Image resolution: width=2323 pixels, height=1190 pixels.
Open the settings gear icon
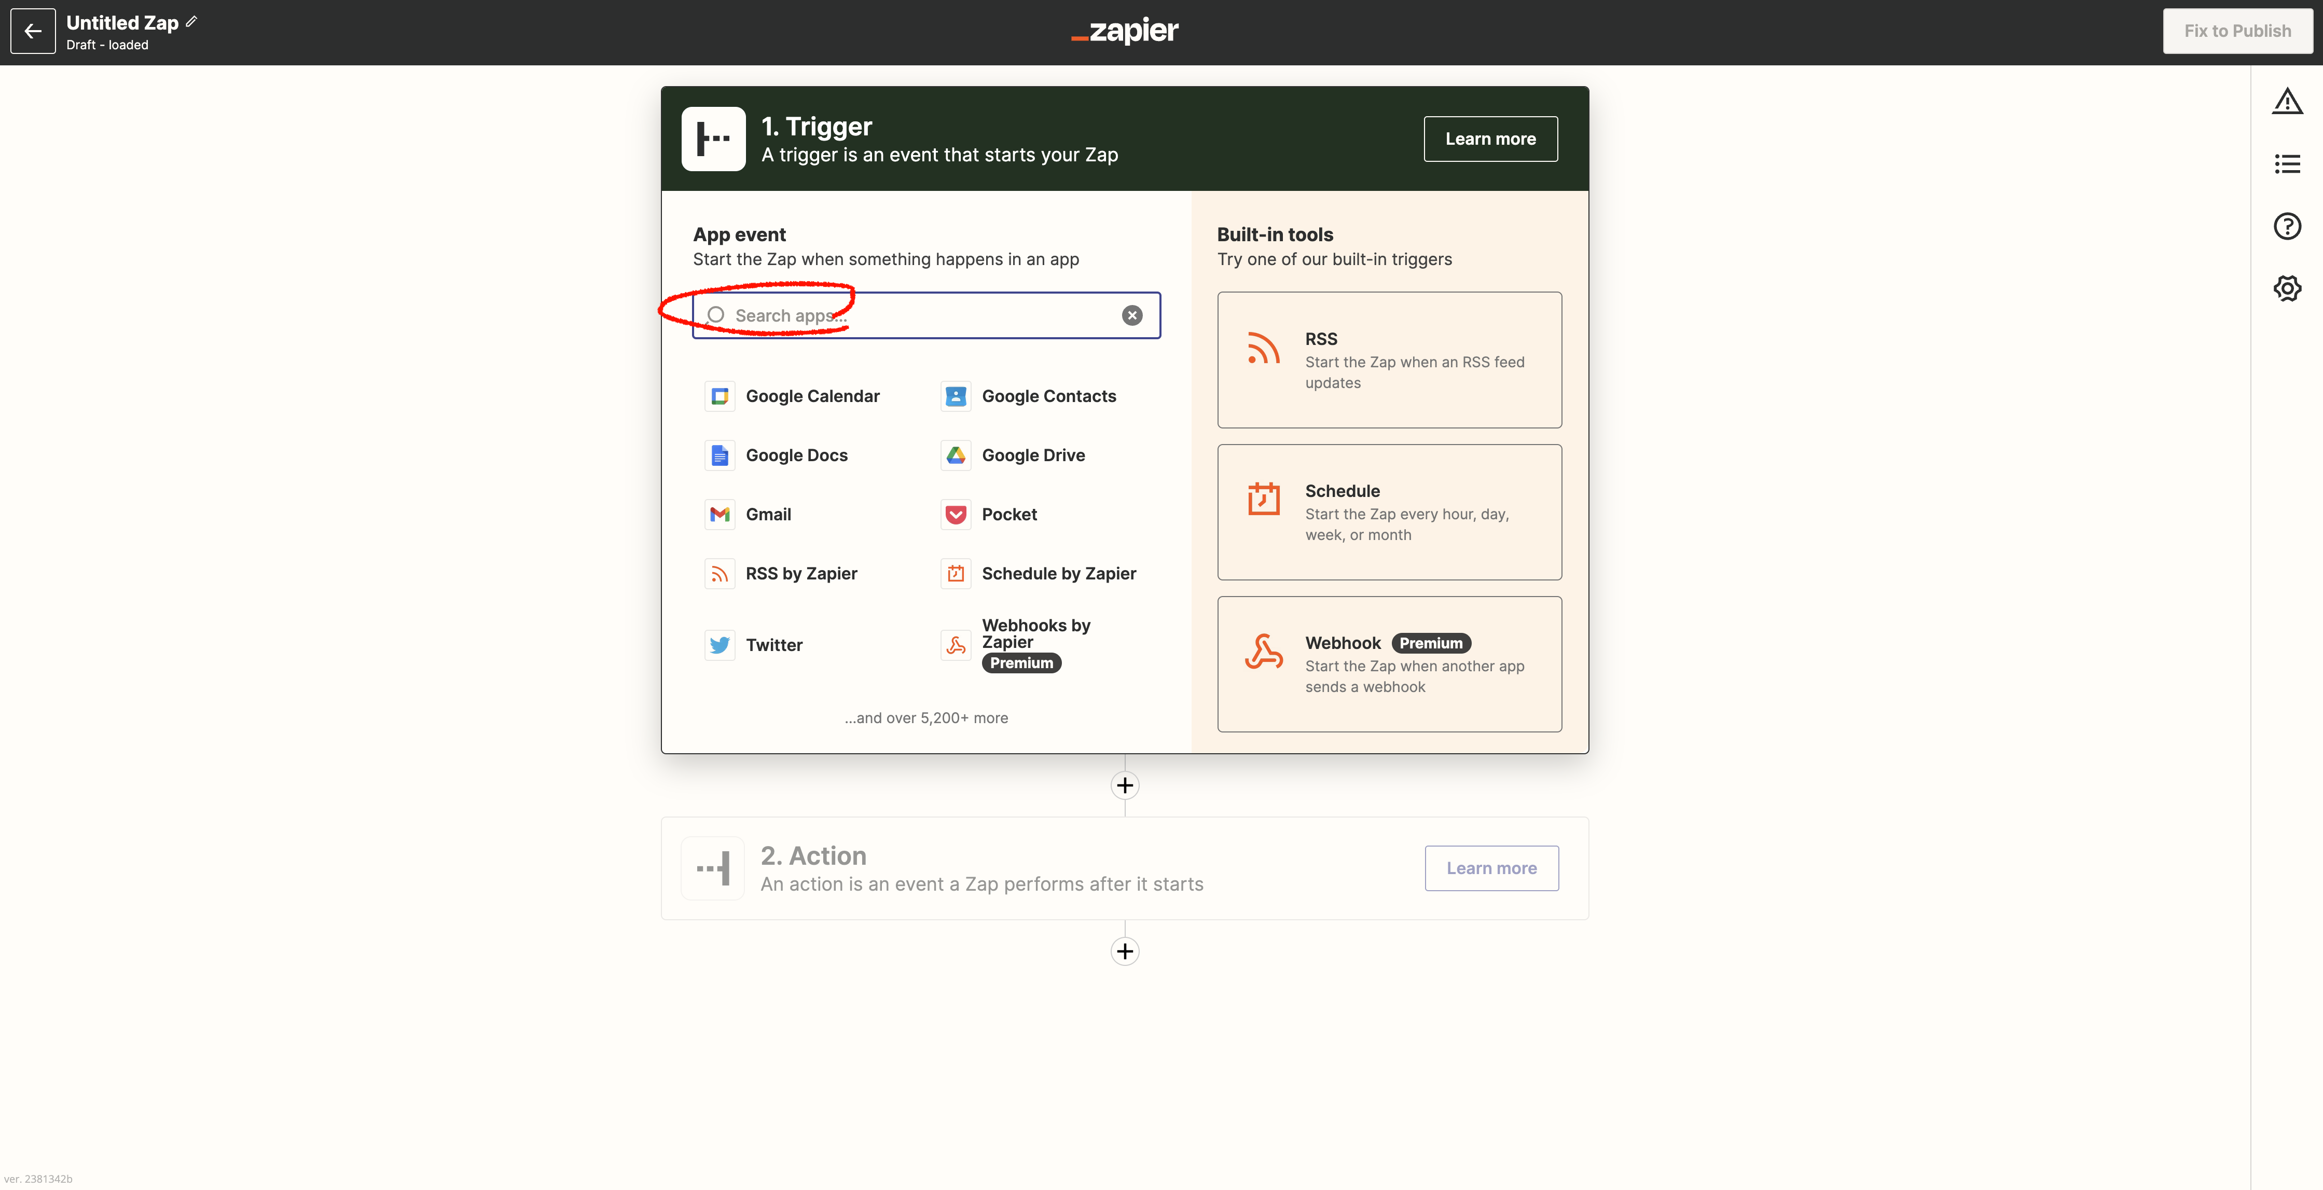click(2287, 288)
